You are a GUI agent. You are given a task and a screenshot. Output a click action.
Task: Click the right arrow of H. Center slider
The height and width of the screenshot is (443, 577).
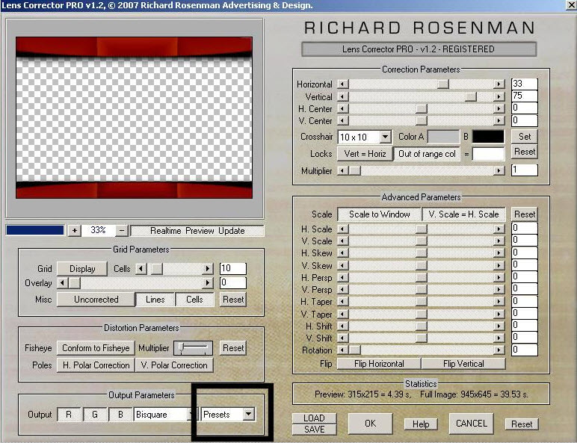(499, 109)
